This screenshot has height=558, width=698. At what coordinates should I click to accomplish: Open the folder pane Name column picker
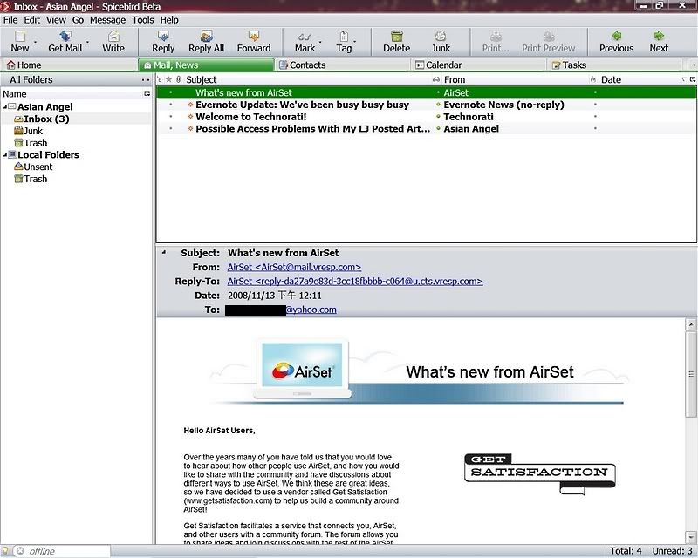(147, 94)
